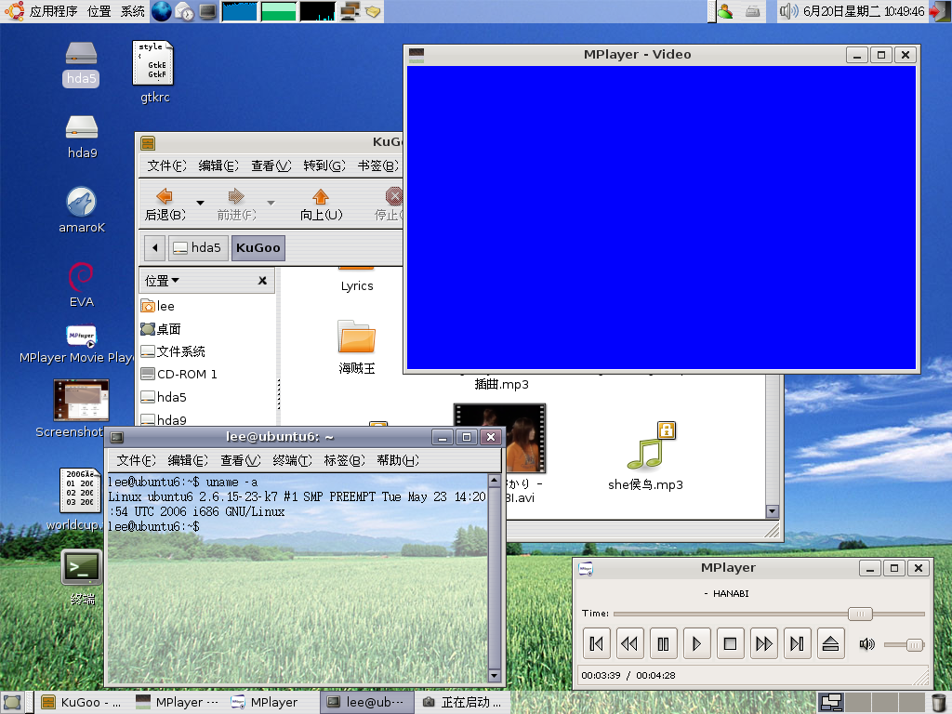The width and height of the screenshot is (952, 714).
Task: Open the View menu in KuGoo window
Action: [271, 165]
